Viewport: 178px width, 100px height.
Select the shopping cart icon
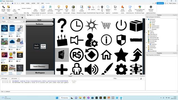coord(106,25)
